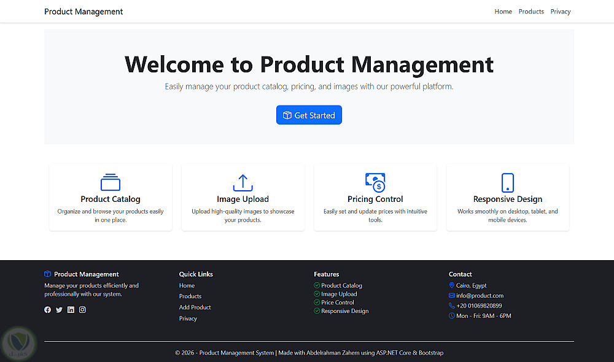Click the Product Management navbar brand
Image resolution: width=614 pixels, height=362 pixels.
coord(84,12)
